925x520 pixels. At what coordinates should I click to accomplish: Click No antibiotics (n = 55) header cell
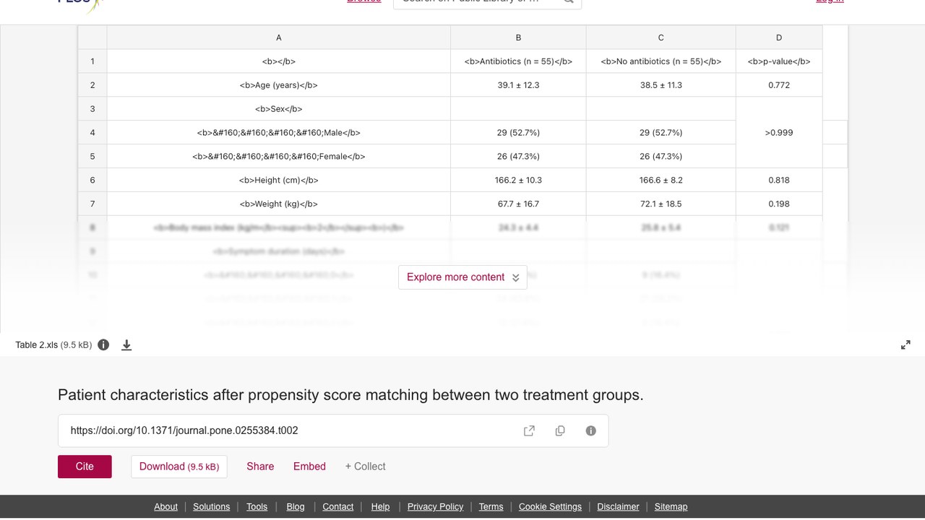coord(661,61)
